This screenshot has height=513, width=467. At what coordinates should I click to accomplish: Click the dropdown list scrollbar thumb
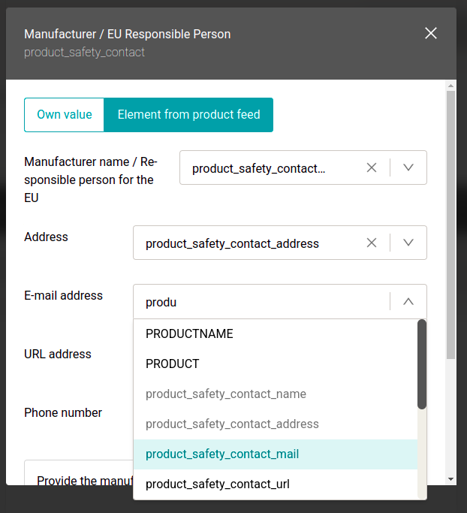[x=422, y=364]
